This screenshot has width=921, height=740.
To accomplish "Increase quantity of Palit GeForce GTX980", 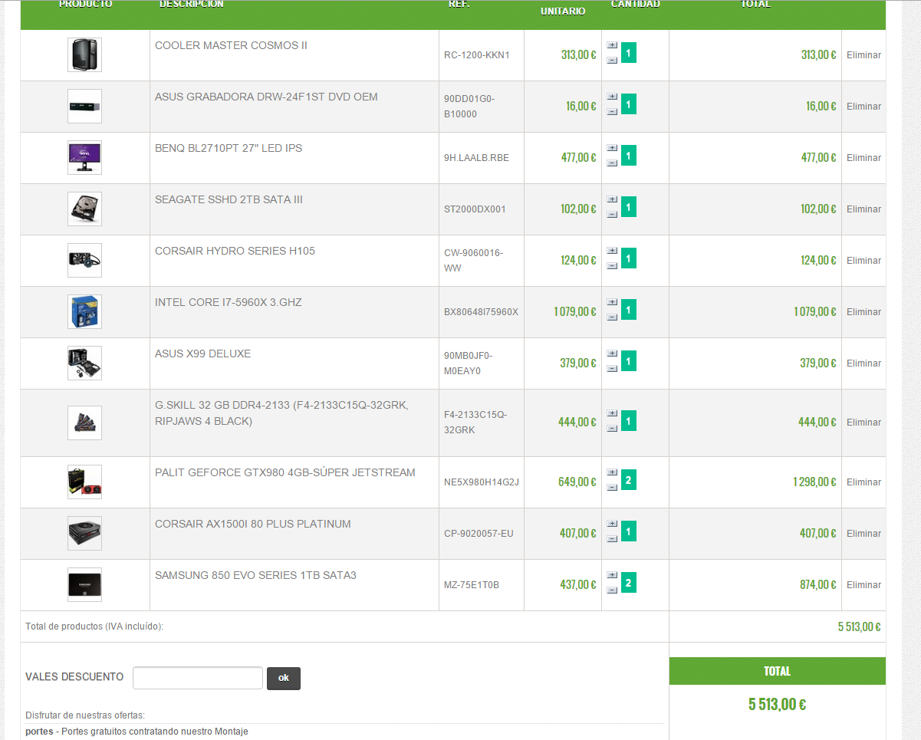I will (x=612, y=472).
